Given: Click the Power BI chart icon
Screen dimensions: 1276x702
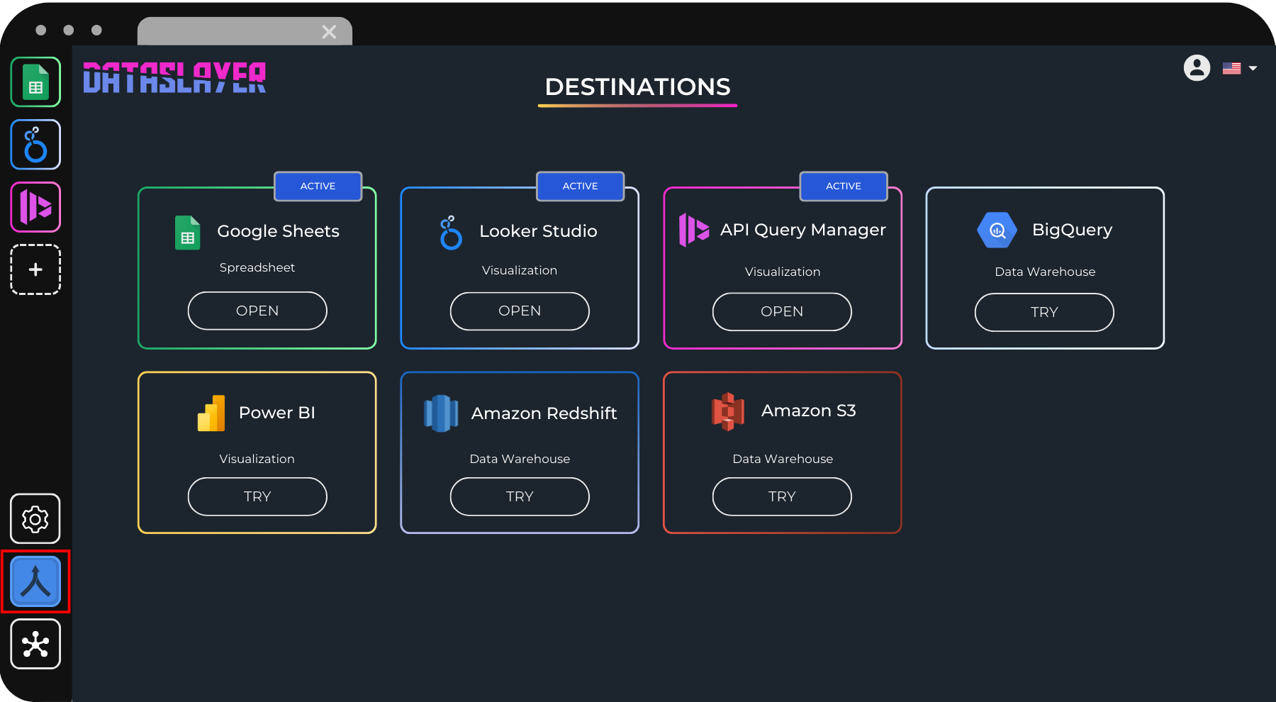Looking at the screenshot, I should 210,412.
